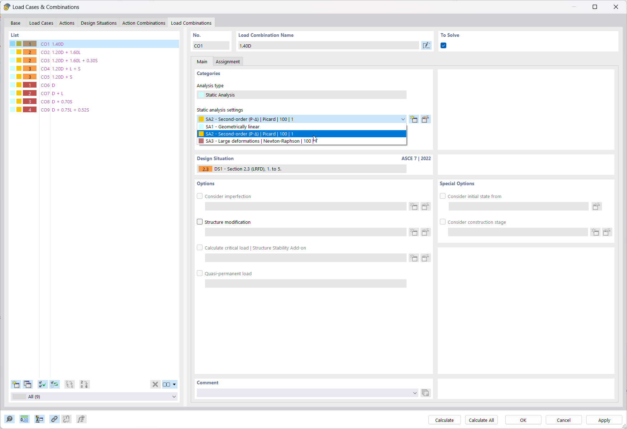Uncheck the To Solve checkbox

pyautogui.click(x=443, y=45)
